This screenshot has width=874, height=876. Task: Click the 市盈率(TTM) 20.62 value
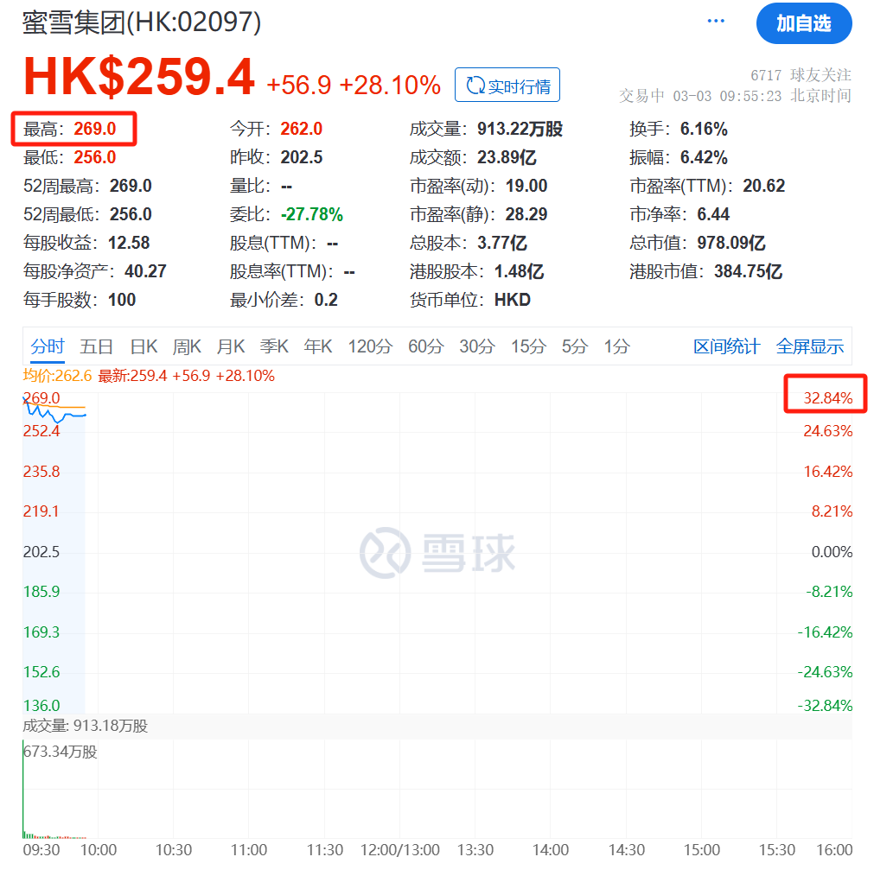pos(764,186)
